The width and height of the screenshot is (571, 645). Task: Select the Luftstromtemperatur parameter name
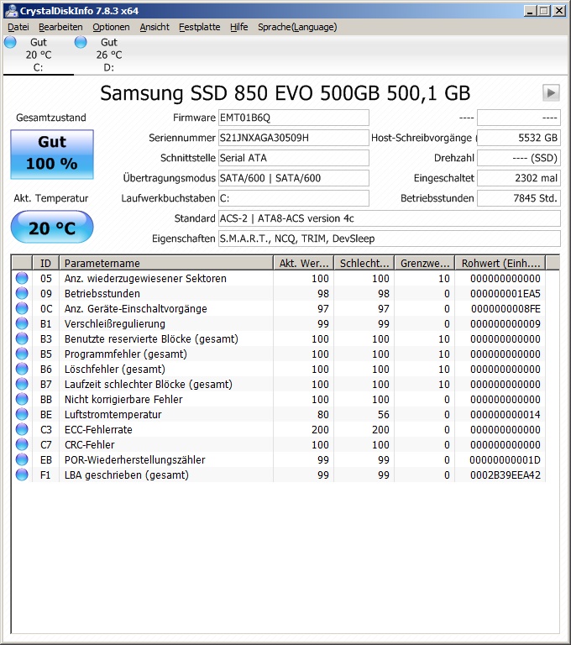[113, 415]
